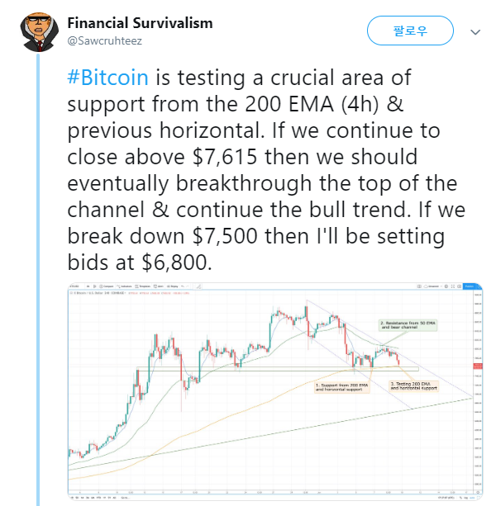
Task: Follow the account with 팔로우 button
Action: coord(410,31)
